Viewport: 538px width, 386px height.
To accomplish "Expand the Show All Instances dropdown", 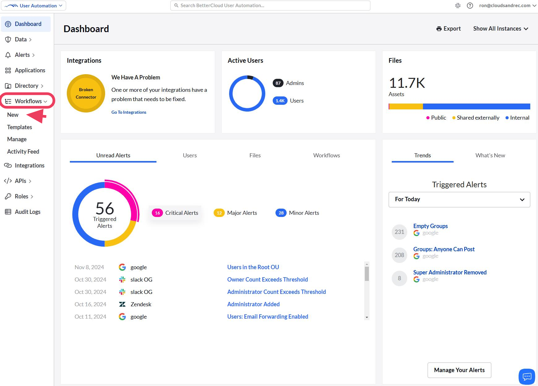I will click(x=501, y=29).
